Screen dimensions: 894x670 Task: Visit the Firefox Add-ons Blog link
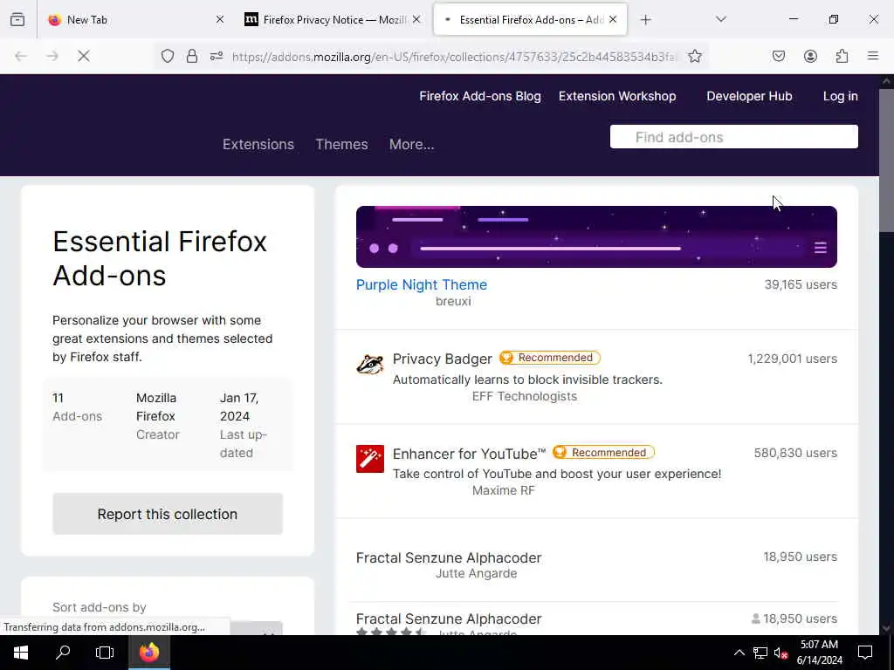[x=480, y=96]
